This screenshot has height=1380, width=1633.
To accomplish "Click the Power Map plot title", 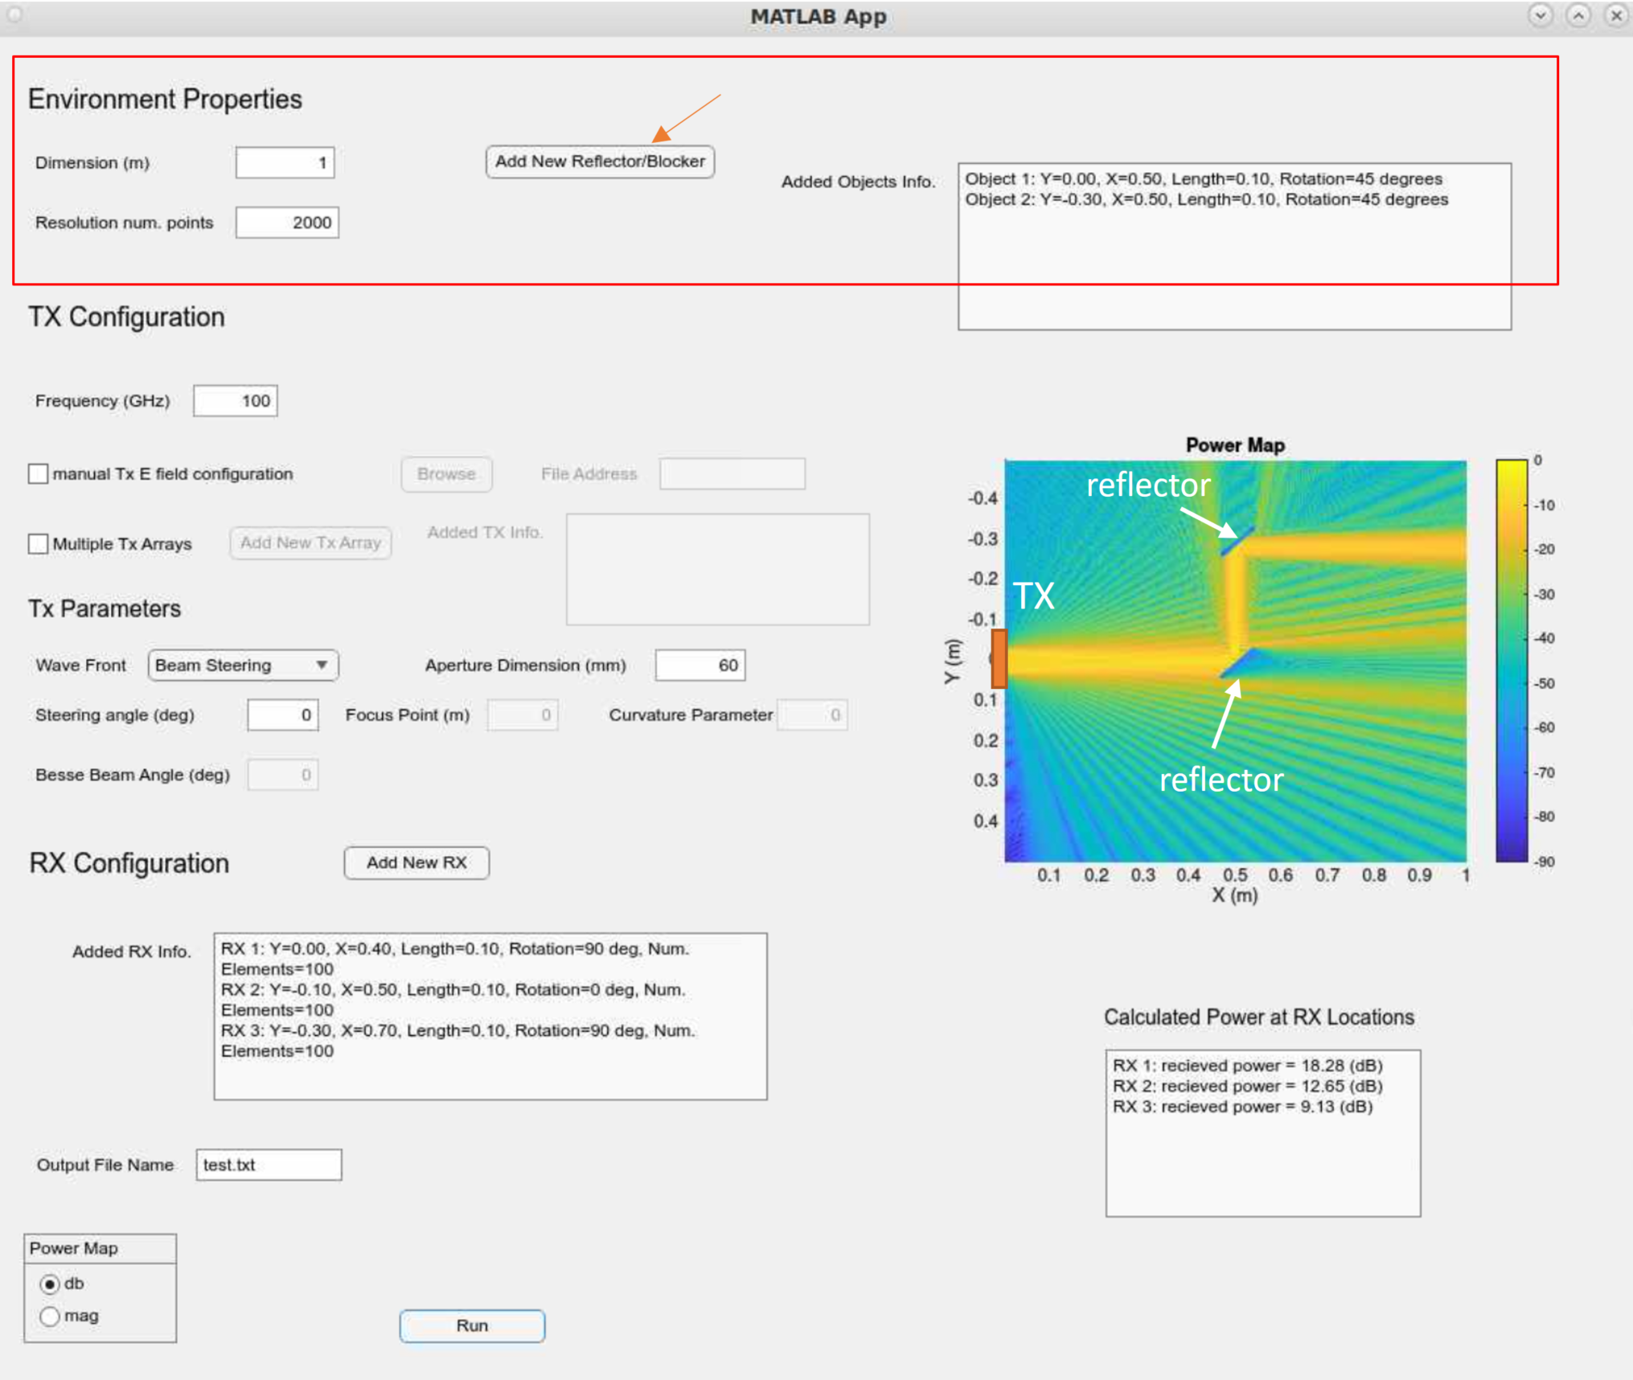I will pos(1235,445).
